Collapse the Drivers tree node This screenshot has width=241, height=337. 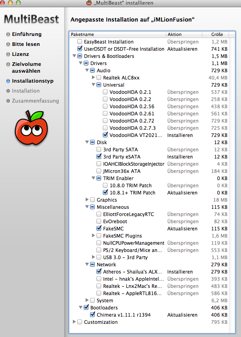[x=80, y=63]
